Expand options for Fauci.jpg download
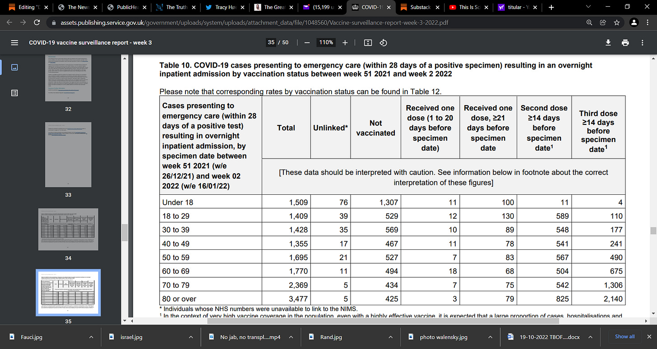This screenshot has width=657, height=349. [91, 337]
